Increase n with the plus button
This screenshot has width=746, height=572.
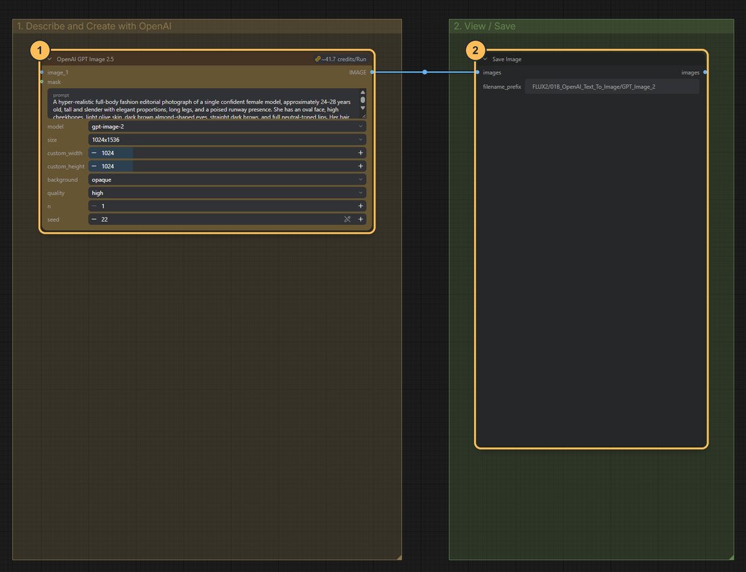pyautogui.click(x=361, y=206)
